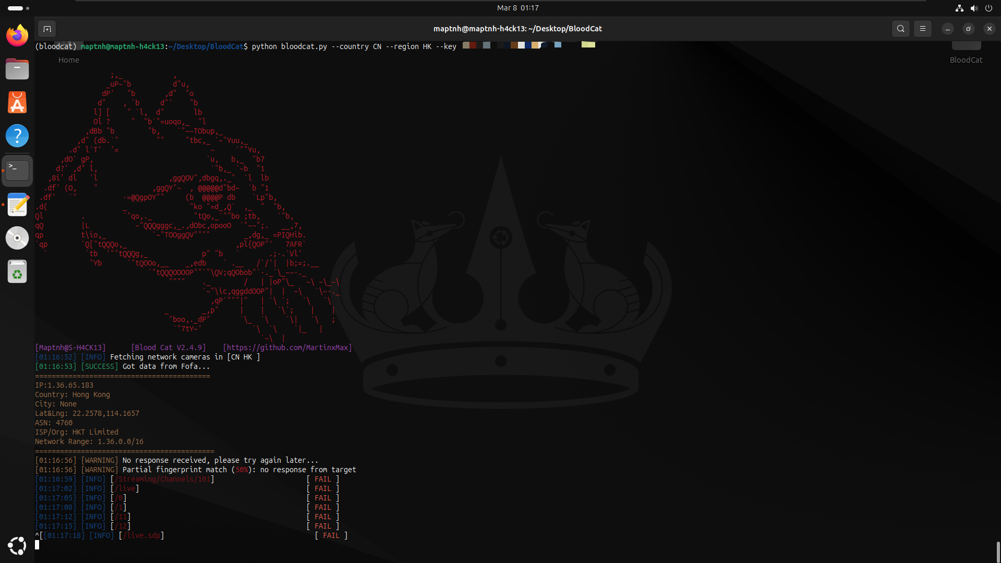The width and height of the screenshot is (1001, 563).
Task: Click the terminal cursor block
Action: pos(37,545)
